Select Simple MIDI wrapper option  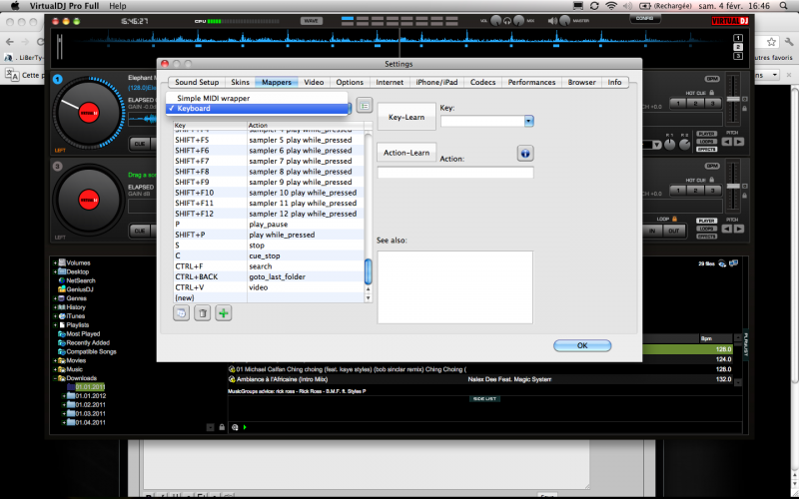click(214, 98)
